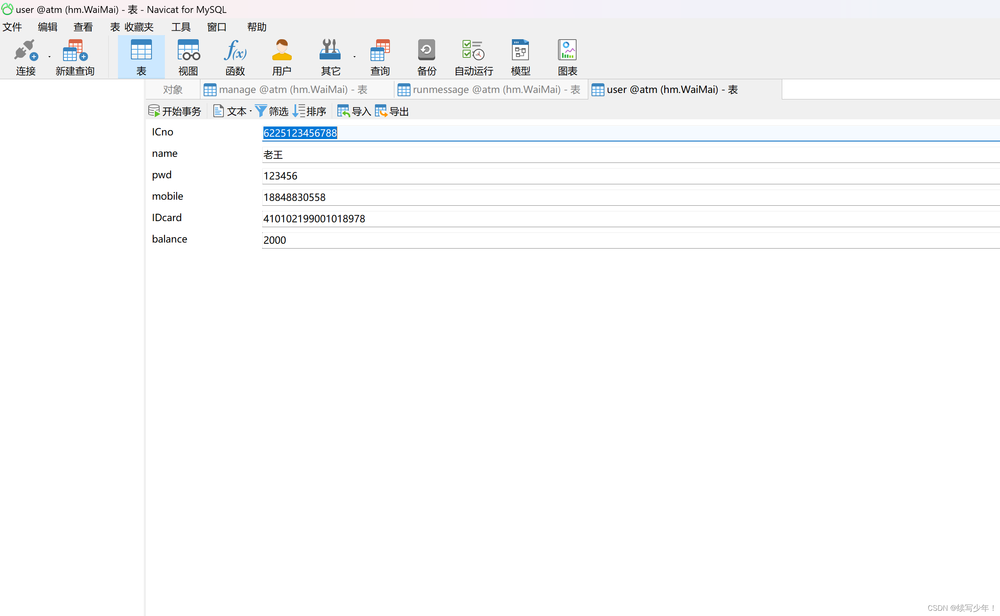Click the Filter (筛选) funnel button
This screenshot has height=616, width=1000.
tap(272, 111)
